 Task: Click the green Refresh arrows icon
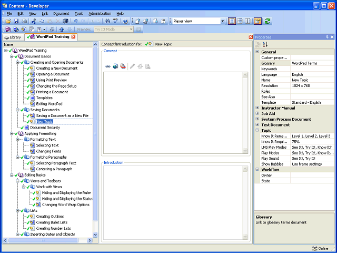click(267, 21)
